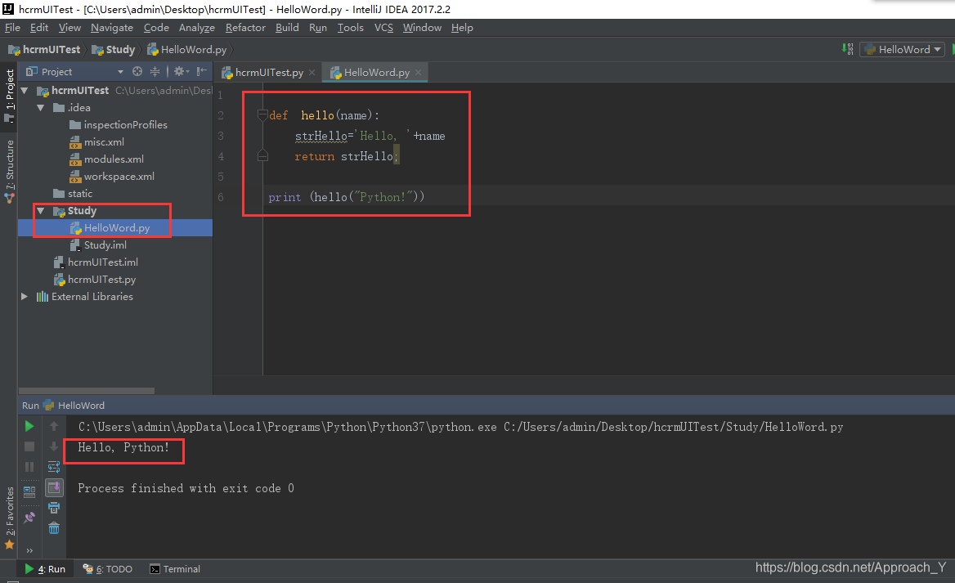The image size is (955, 583).
Task: Open the Window menu
Action: pyautogui.click(x=422, y=28)
